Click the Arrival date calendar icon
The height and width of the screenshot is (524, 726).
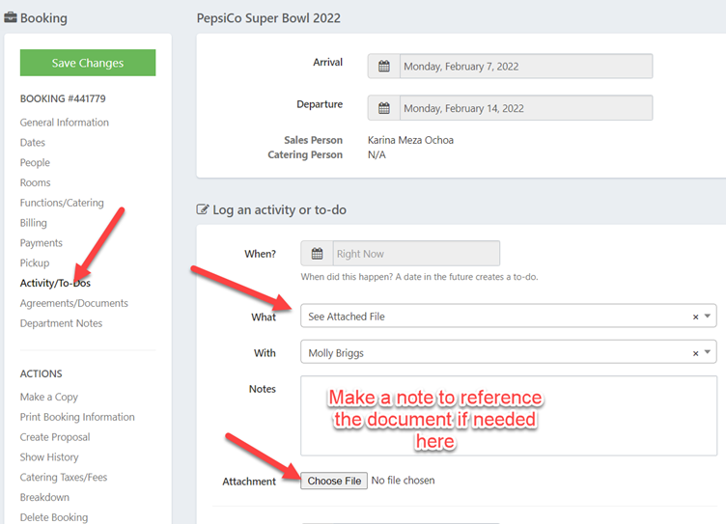(x=384, y=67)
